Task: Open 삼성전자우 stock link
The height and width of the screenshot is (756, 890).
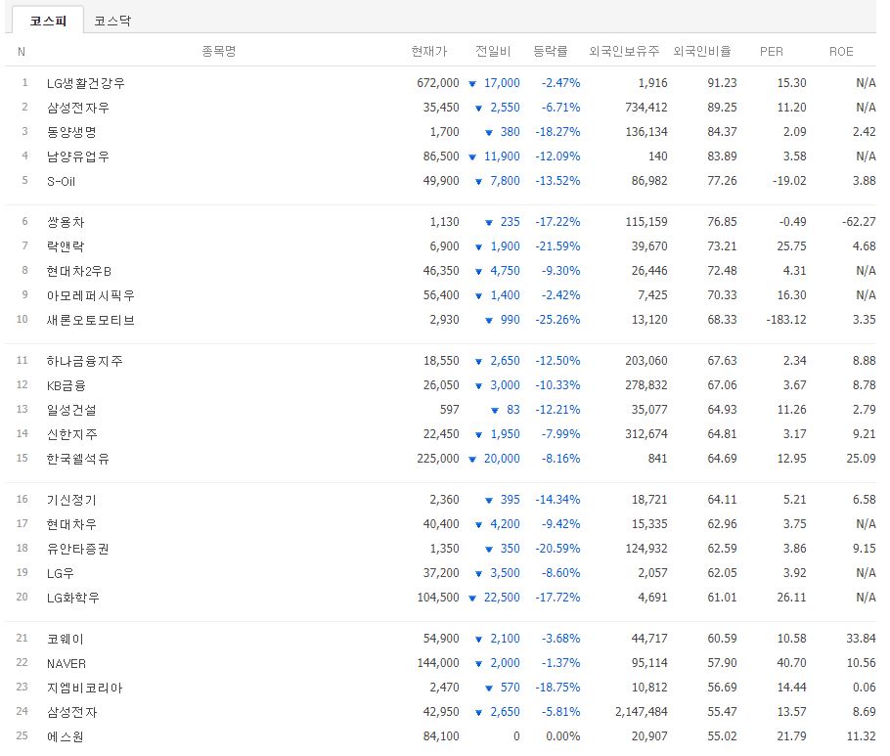Action: point(78,108)
